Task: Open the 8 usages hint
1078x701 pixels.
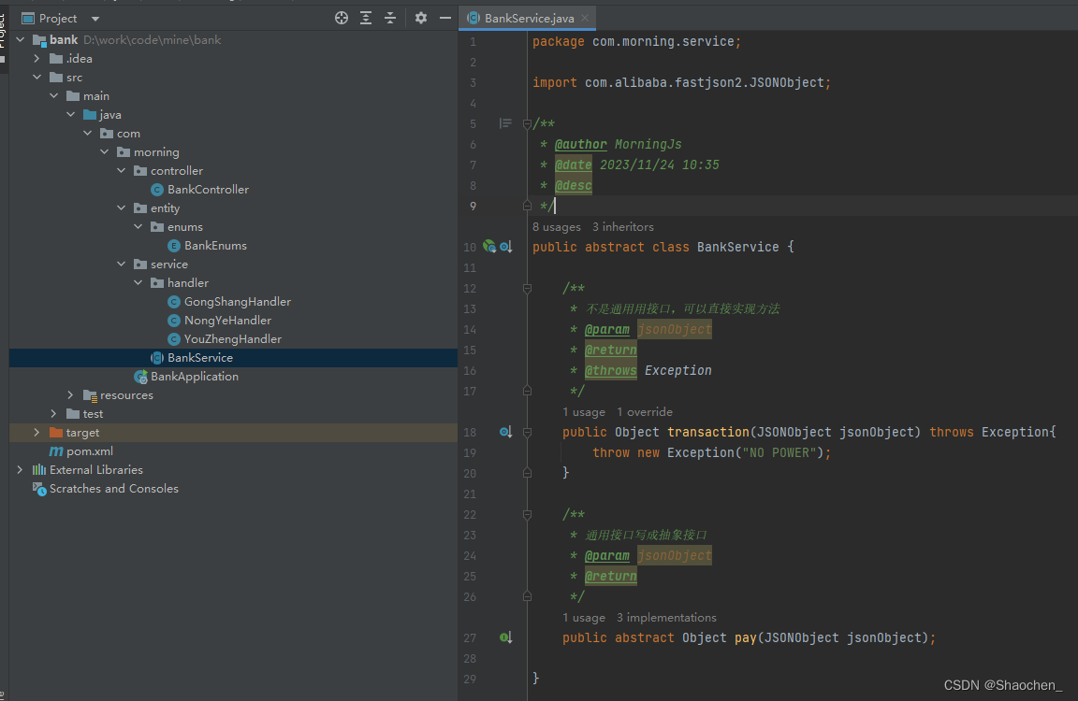Action: pyautogui.click(x=556, y=226)
